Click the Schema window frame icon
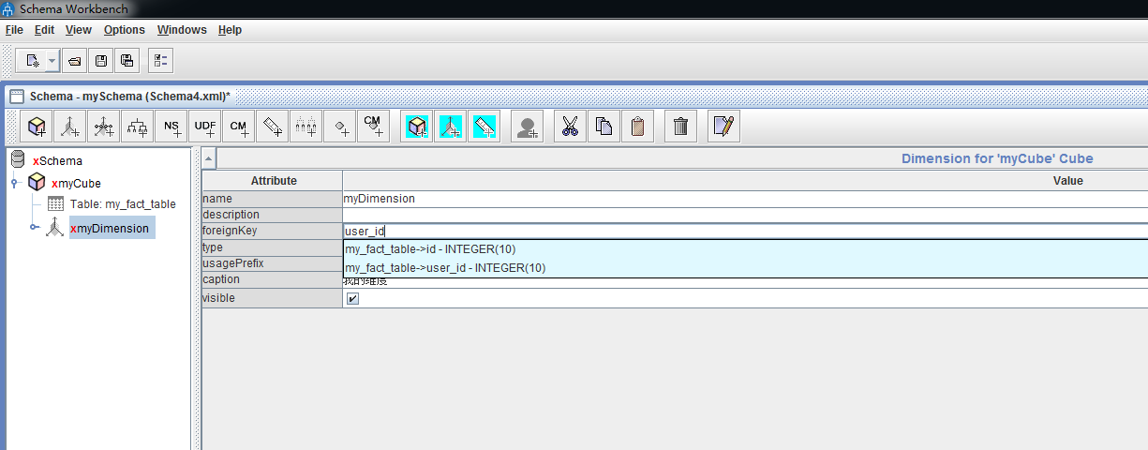Viewport: 1148px width, 450px height. [x=17, y=96]
